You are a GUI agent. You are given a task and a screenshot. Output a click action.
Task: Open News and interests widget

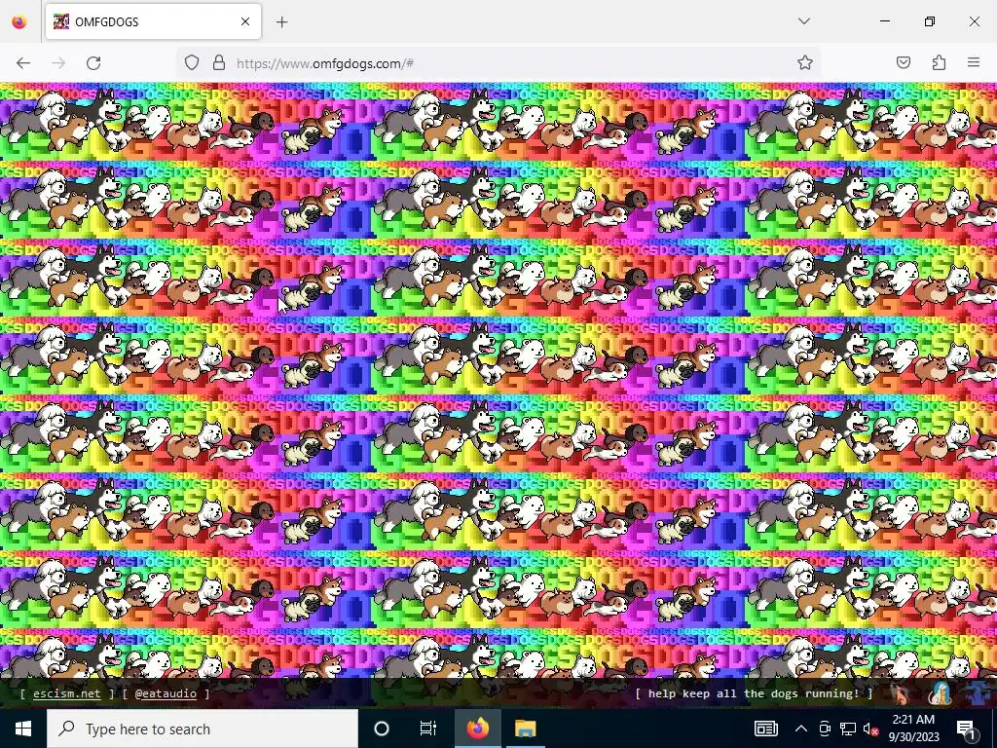pos(765,729)
